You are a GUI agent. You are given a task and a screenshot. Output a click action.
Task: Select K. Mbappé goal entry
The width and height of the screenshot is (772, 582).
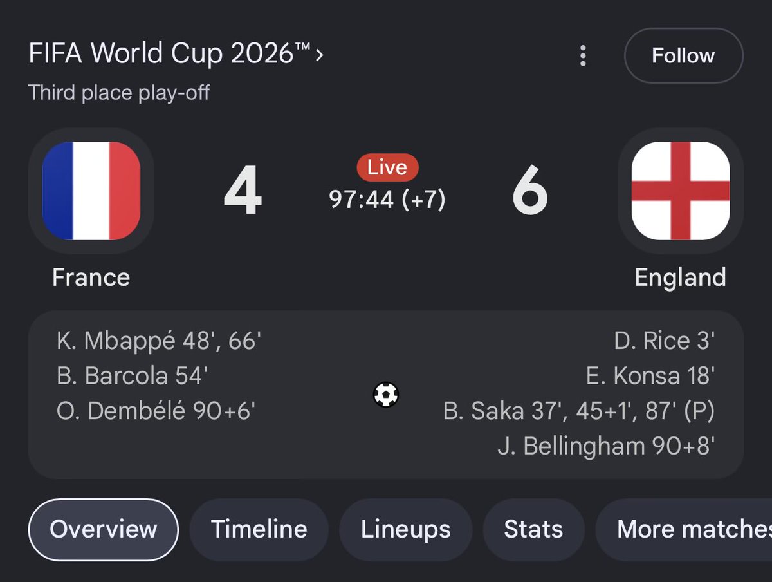coord(158,341)
